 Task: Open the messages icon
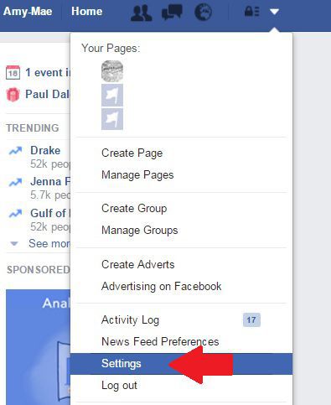click(x=172, y=13)
